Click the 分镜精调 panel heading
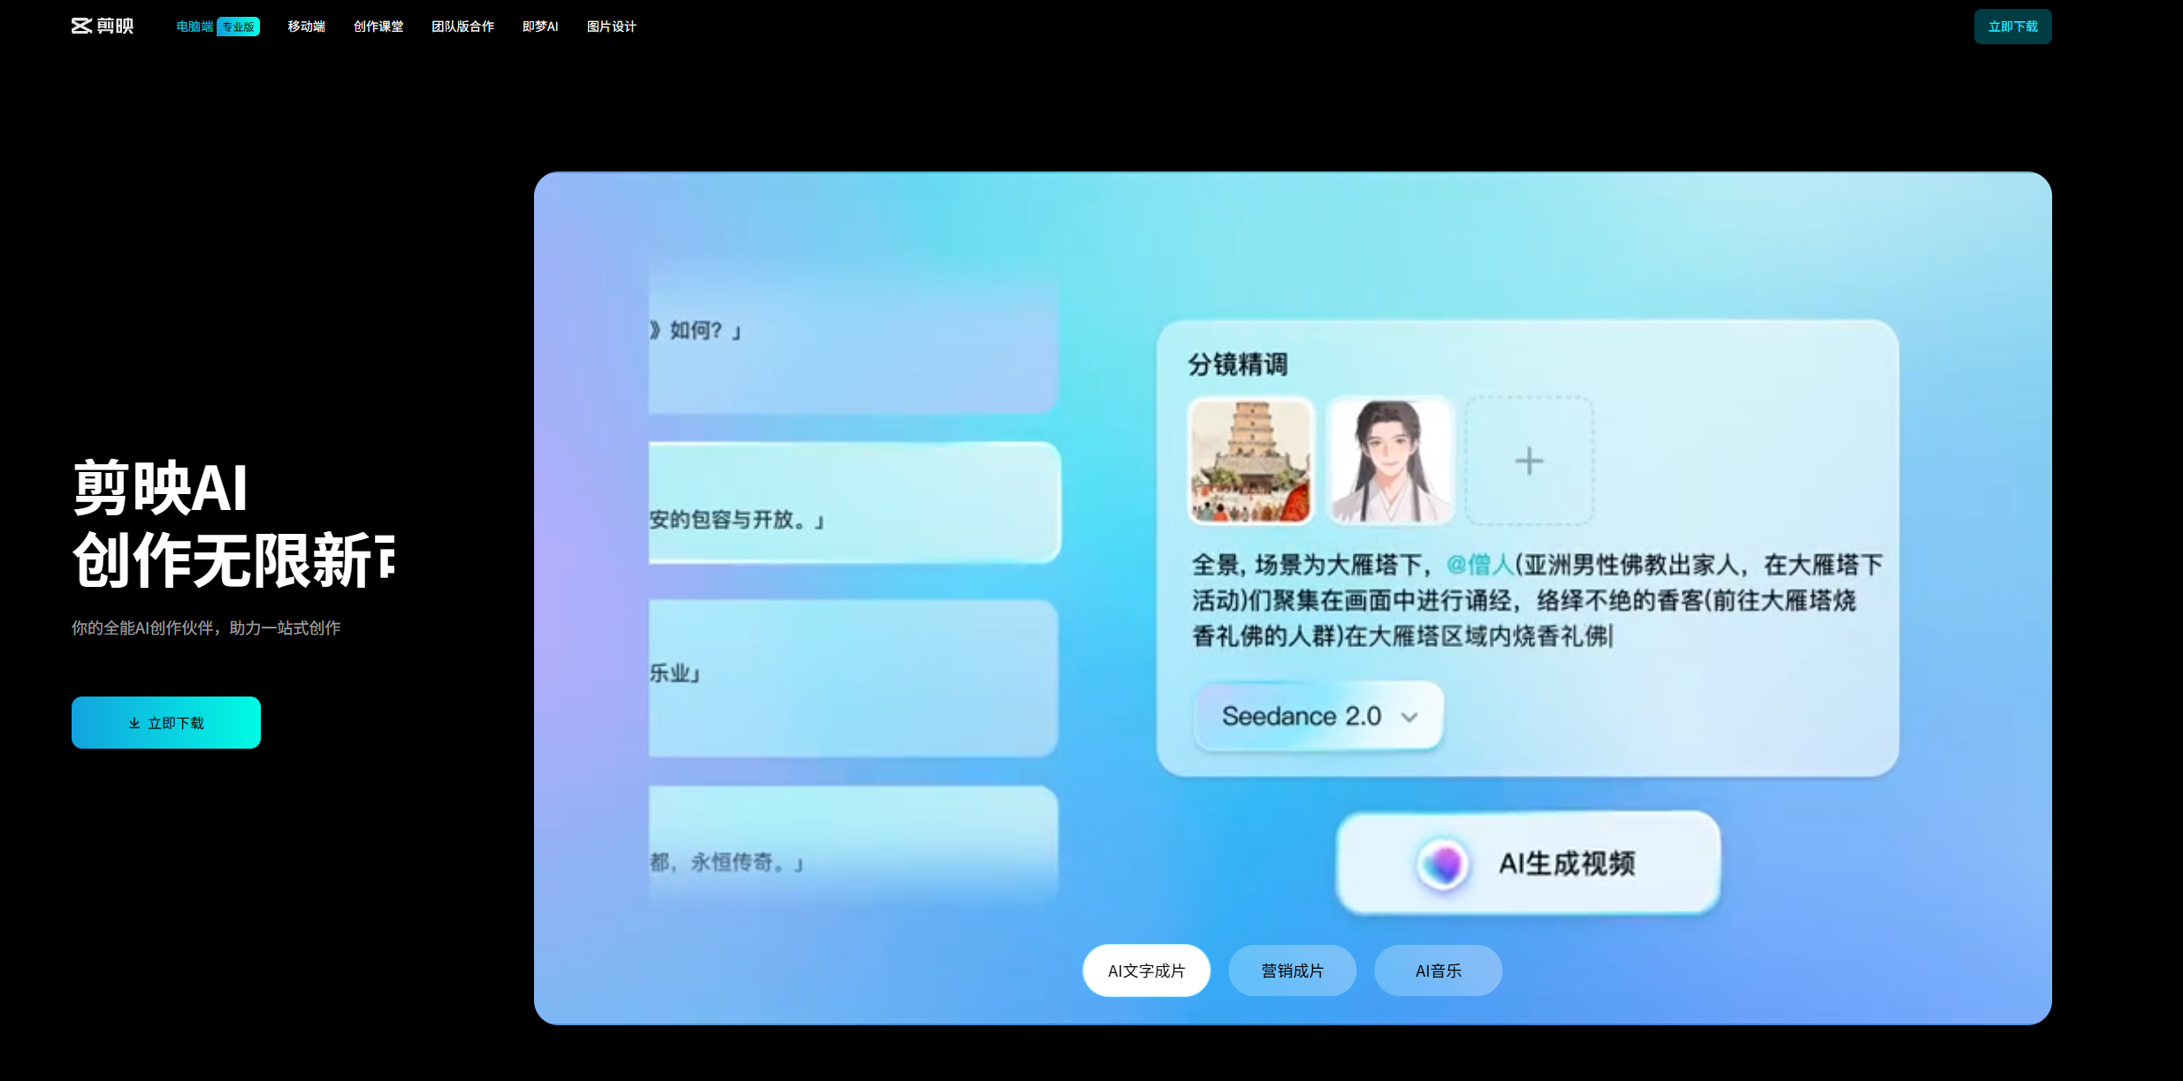This screenshot has width=2183, height=1081. point(1237,364)
